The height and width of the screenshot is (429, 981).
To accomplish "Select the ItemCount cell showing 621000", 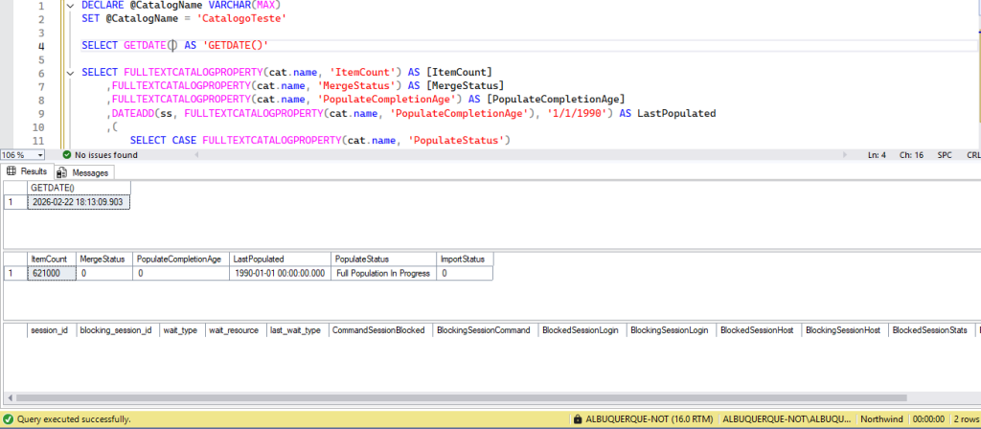I will (51, 273).
